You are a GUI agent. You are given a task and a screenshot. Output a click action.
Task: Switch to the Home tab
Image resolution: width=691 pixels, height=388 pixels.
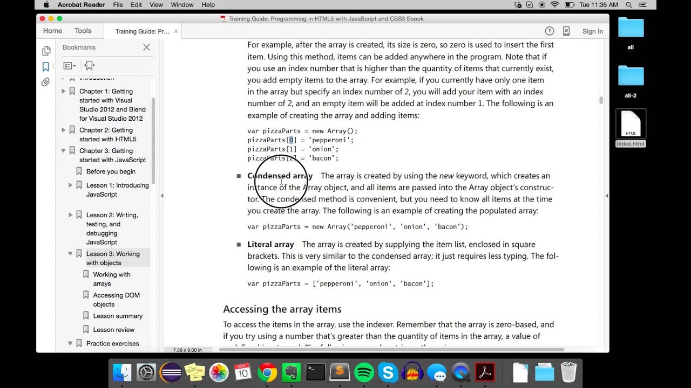click(52, 31)
